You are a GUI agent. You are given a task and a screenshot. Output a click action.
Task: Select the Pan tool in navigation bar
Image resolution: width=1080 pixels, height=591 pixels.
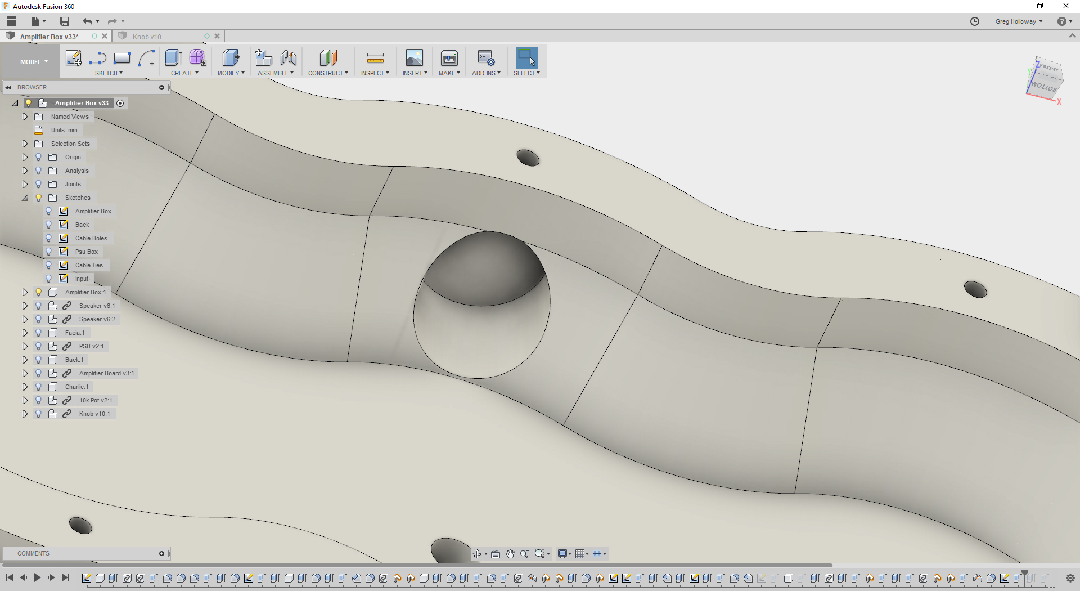[x=510, y=554]
